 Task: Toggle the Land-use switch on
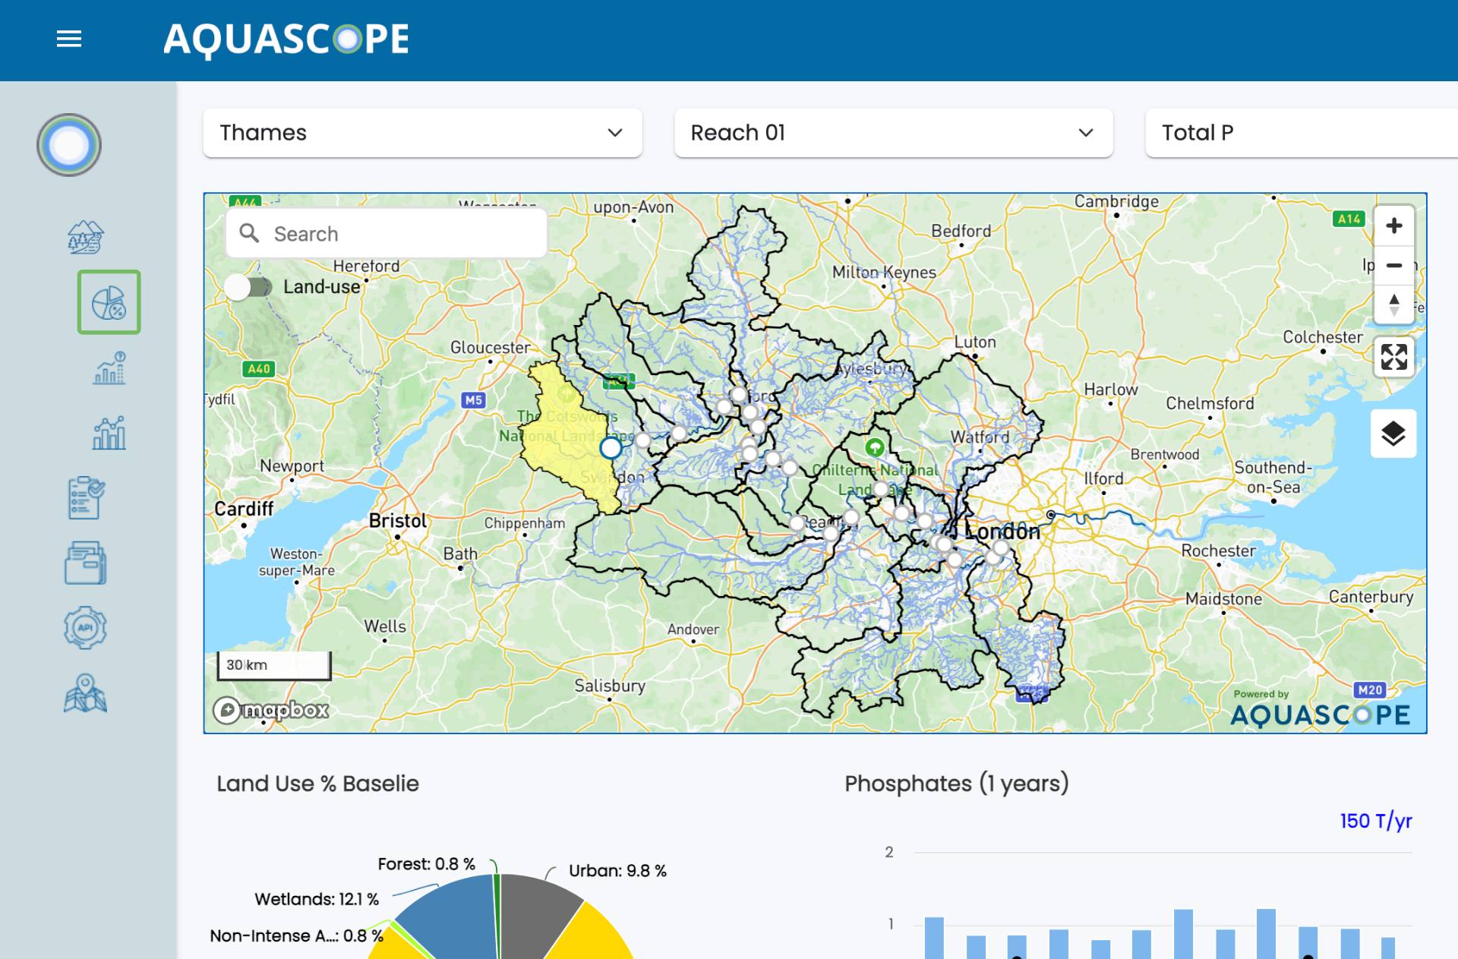248,287
